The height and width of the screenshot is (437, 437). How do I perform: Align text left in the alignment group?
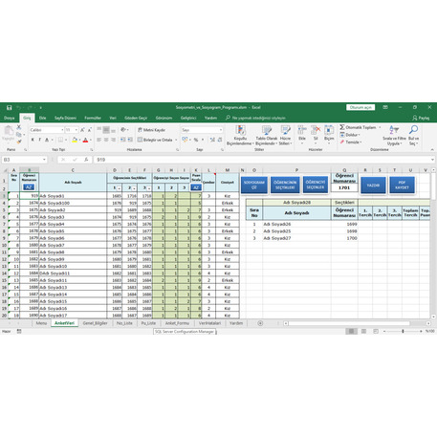[x=99, y=140]
